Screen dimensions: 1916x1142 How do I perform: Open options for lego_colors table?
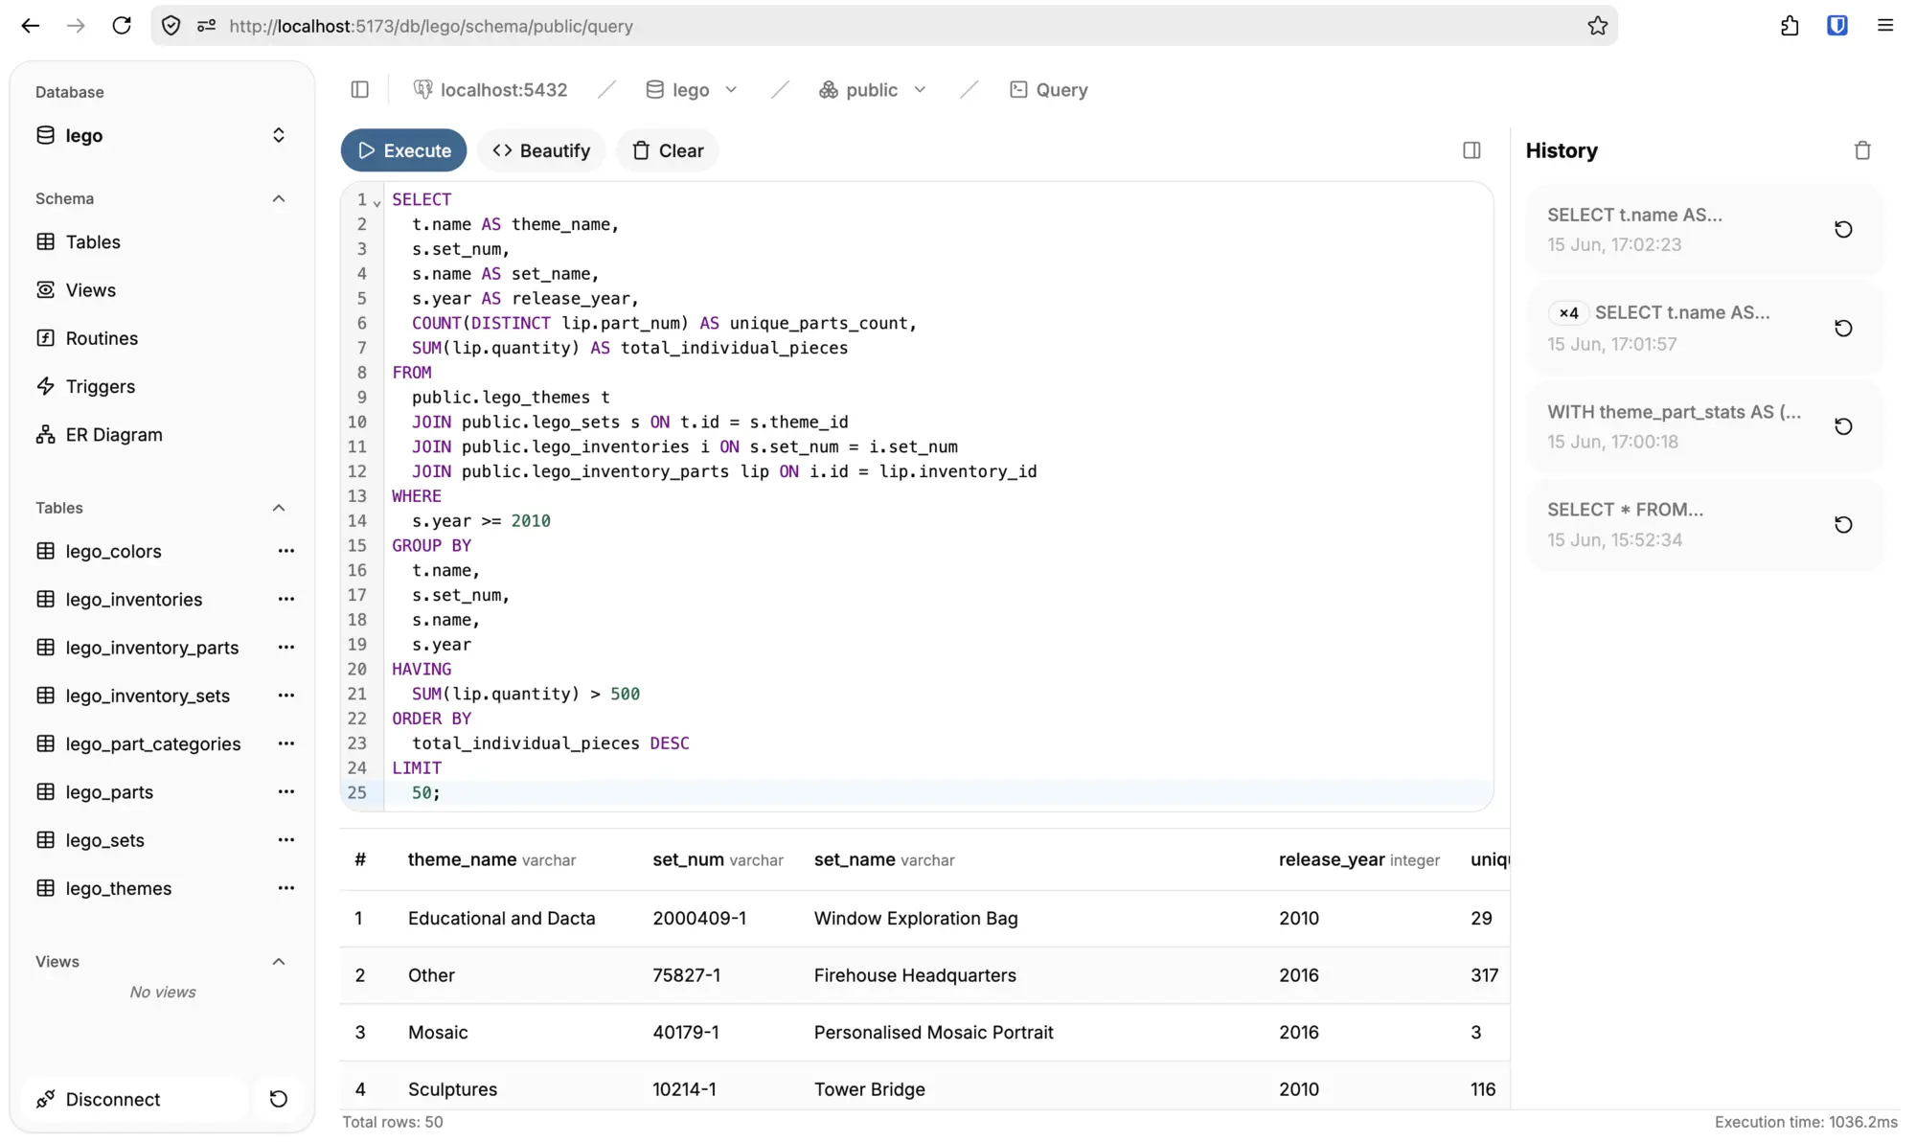point(285,551)
